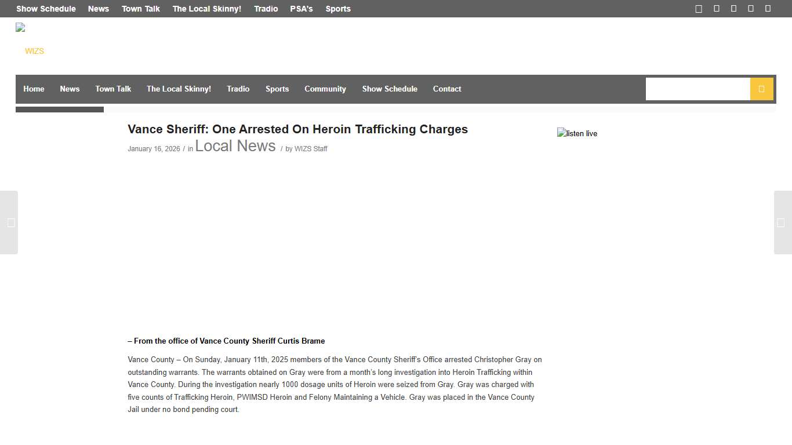Click the middle social icon in the top bar
This screenshot has height=445, width=792.
[x=733, y=9]
